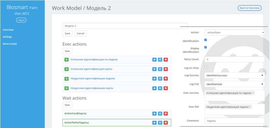This screenshot has width=270, height=128.
Task: Run the Неудачная идентификация карты green arrow
Action: tap(67, 88)
